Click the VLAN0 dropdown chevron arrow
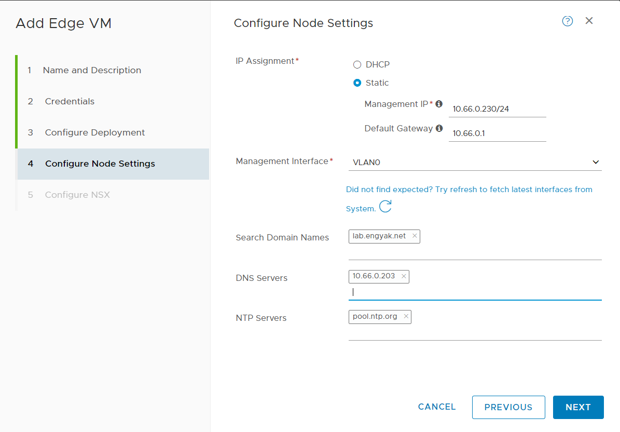The width and height of the screenshot is (620, 432). 596,163
